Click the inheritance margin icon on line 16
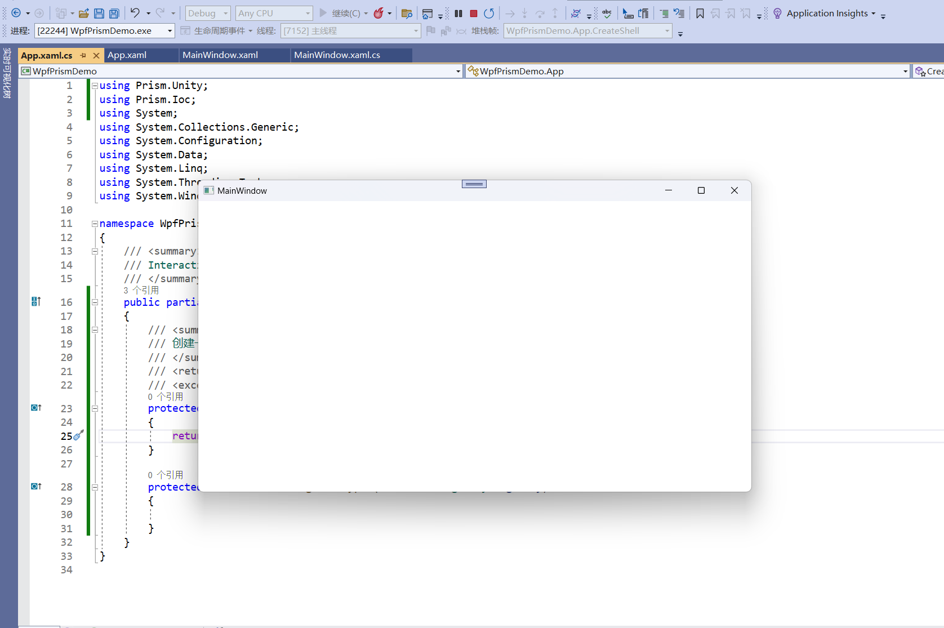Screen dimensions: 944x628 pos(36,302)
